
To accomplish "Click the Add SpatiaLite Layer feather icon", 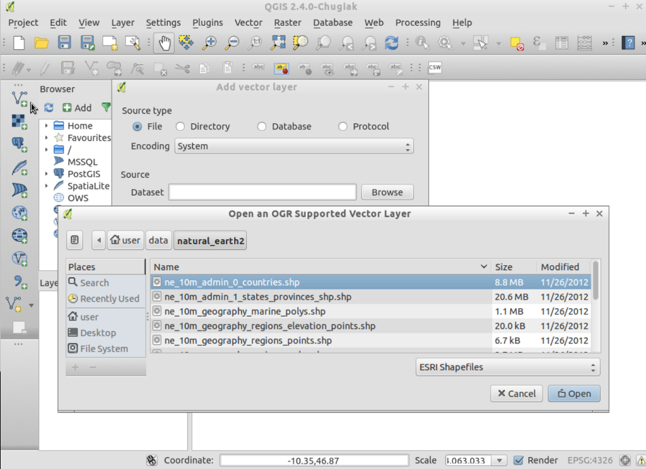I will [x=19, y=167].
